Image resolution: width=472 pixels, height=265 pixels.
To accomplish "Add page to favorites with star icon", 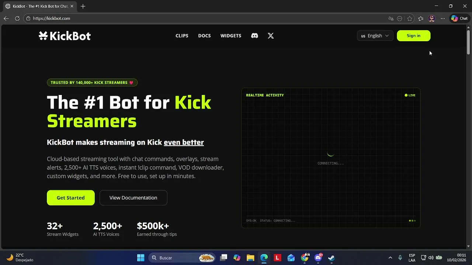I will pos(410,18).
